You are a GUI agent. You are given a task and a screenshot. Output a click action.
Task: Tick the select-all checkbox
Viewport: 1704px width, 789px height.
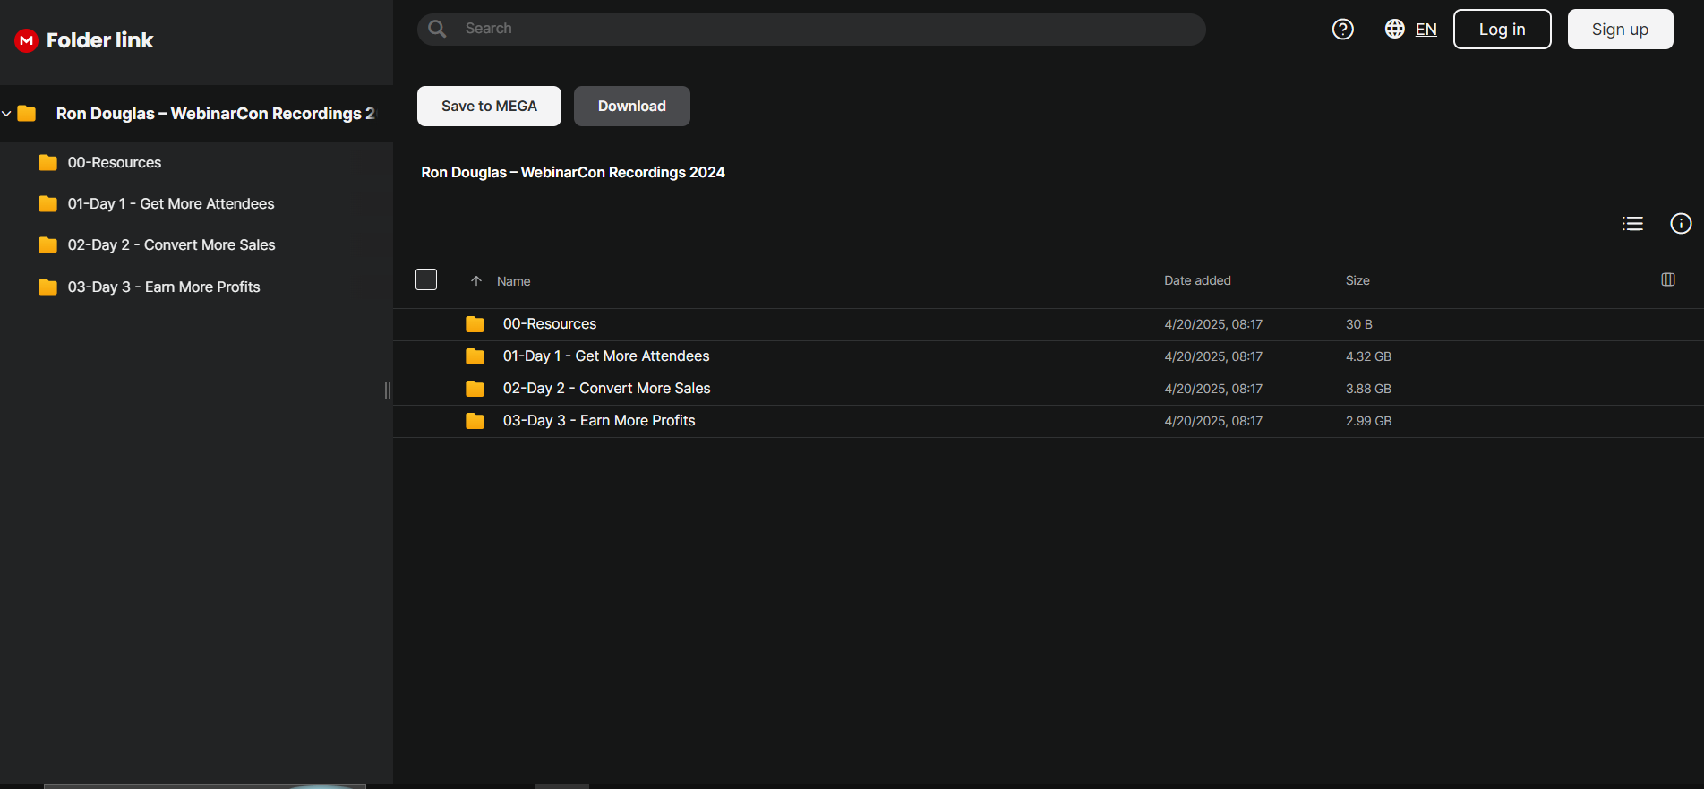pos(426,279)
